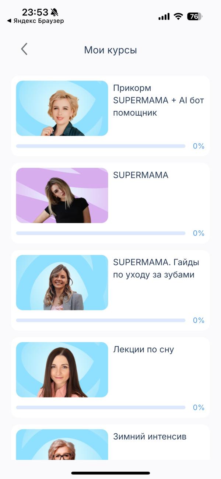221x479 pixels.
Task: Tap the Гайды по уходу за зубами thumbnail
Action: [62, 283]
